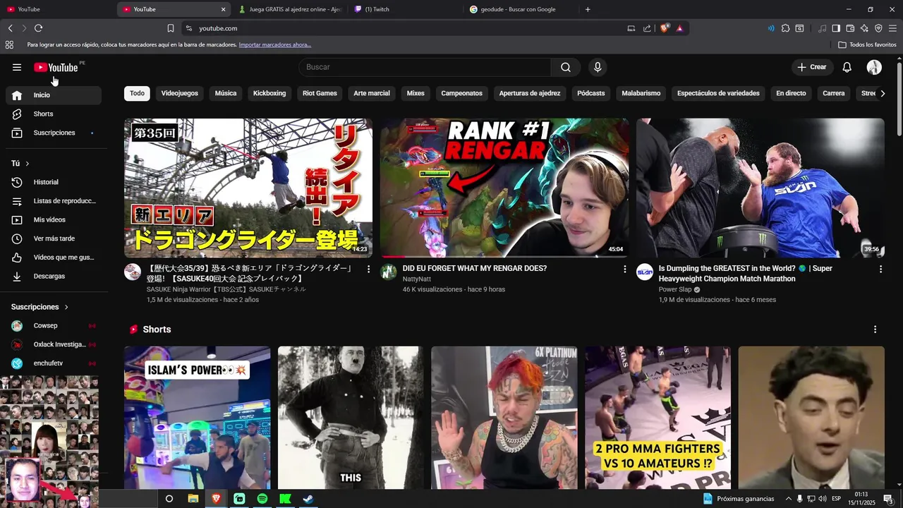Open the Shorts section options menu
Viewport: 903px width, 508px height.
point(875,329)
